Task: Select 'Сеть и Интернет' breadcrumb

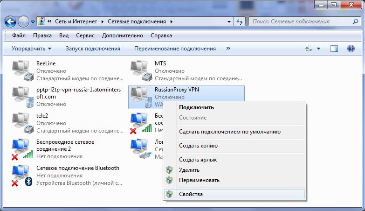Action: 76,21
